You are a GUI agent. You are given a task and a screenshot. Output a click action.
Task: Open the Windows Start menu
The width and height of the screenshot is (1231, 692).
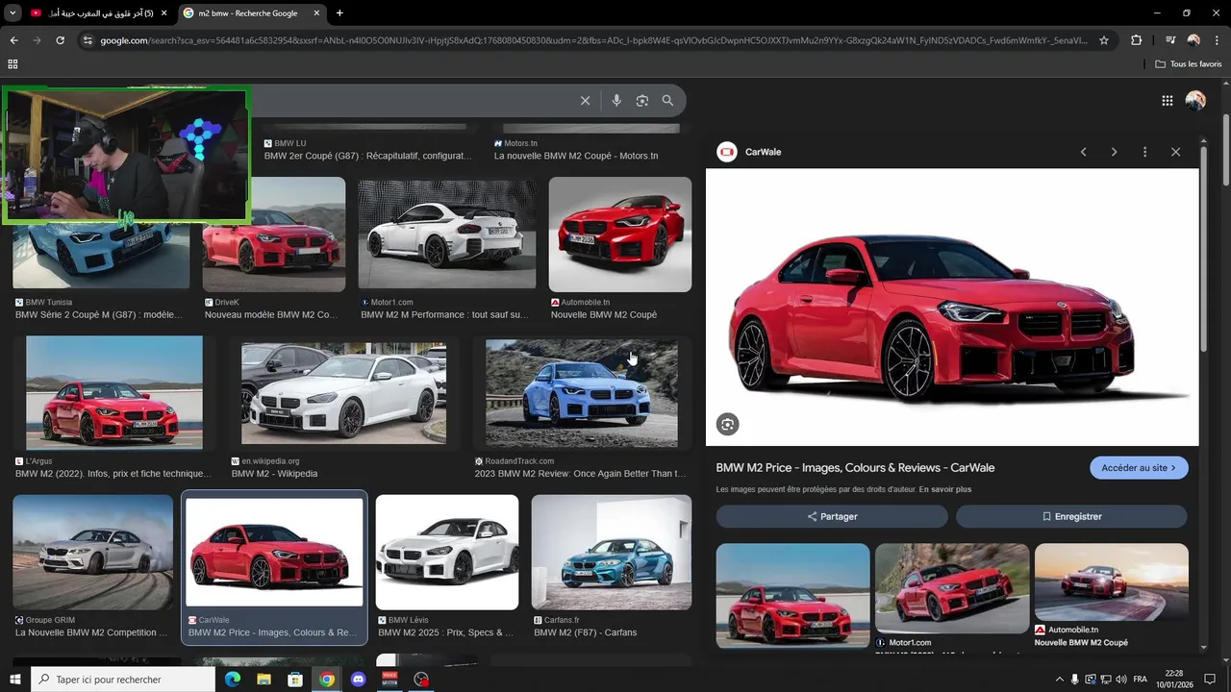[x=14, y=680]
